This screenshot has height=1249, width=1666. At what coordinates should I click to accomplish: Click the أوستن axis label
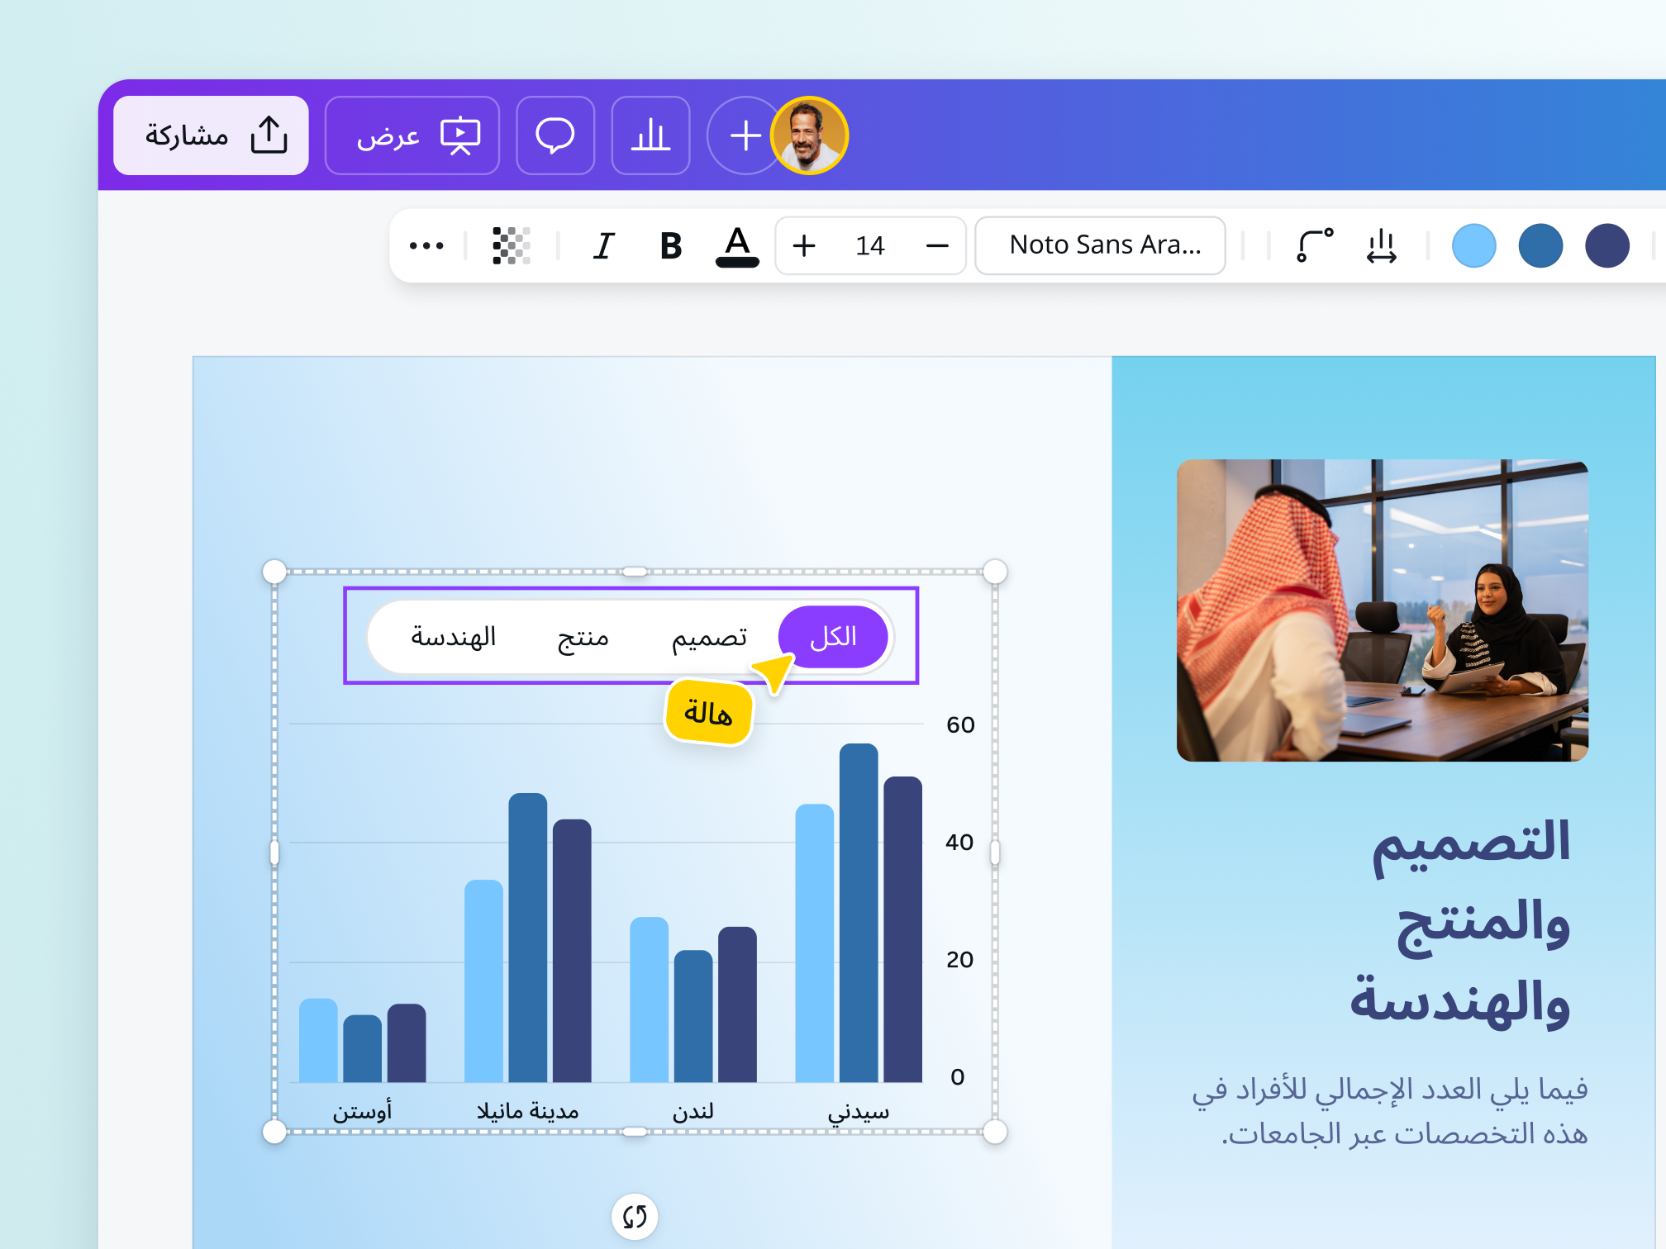coord(362,1112)
